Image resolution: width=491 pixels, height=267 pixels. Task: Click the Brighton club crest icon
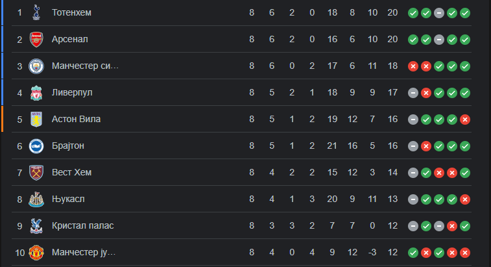click(36, 146)
